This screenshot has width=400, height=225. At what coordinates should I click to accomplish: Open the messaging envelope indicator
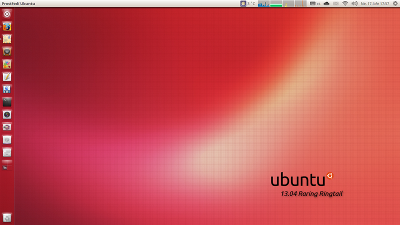[x=336, y=3]
